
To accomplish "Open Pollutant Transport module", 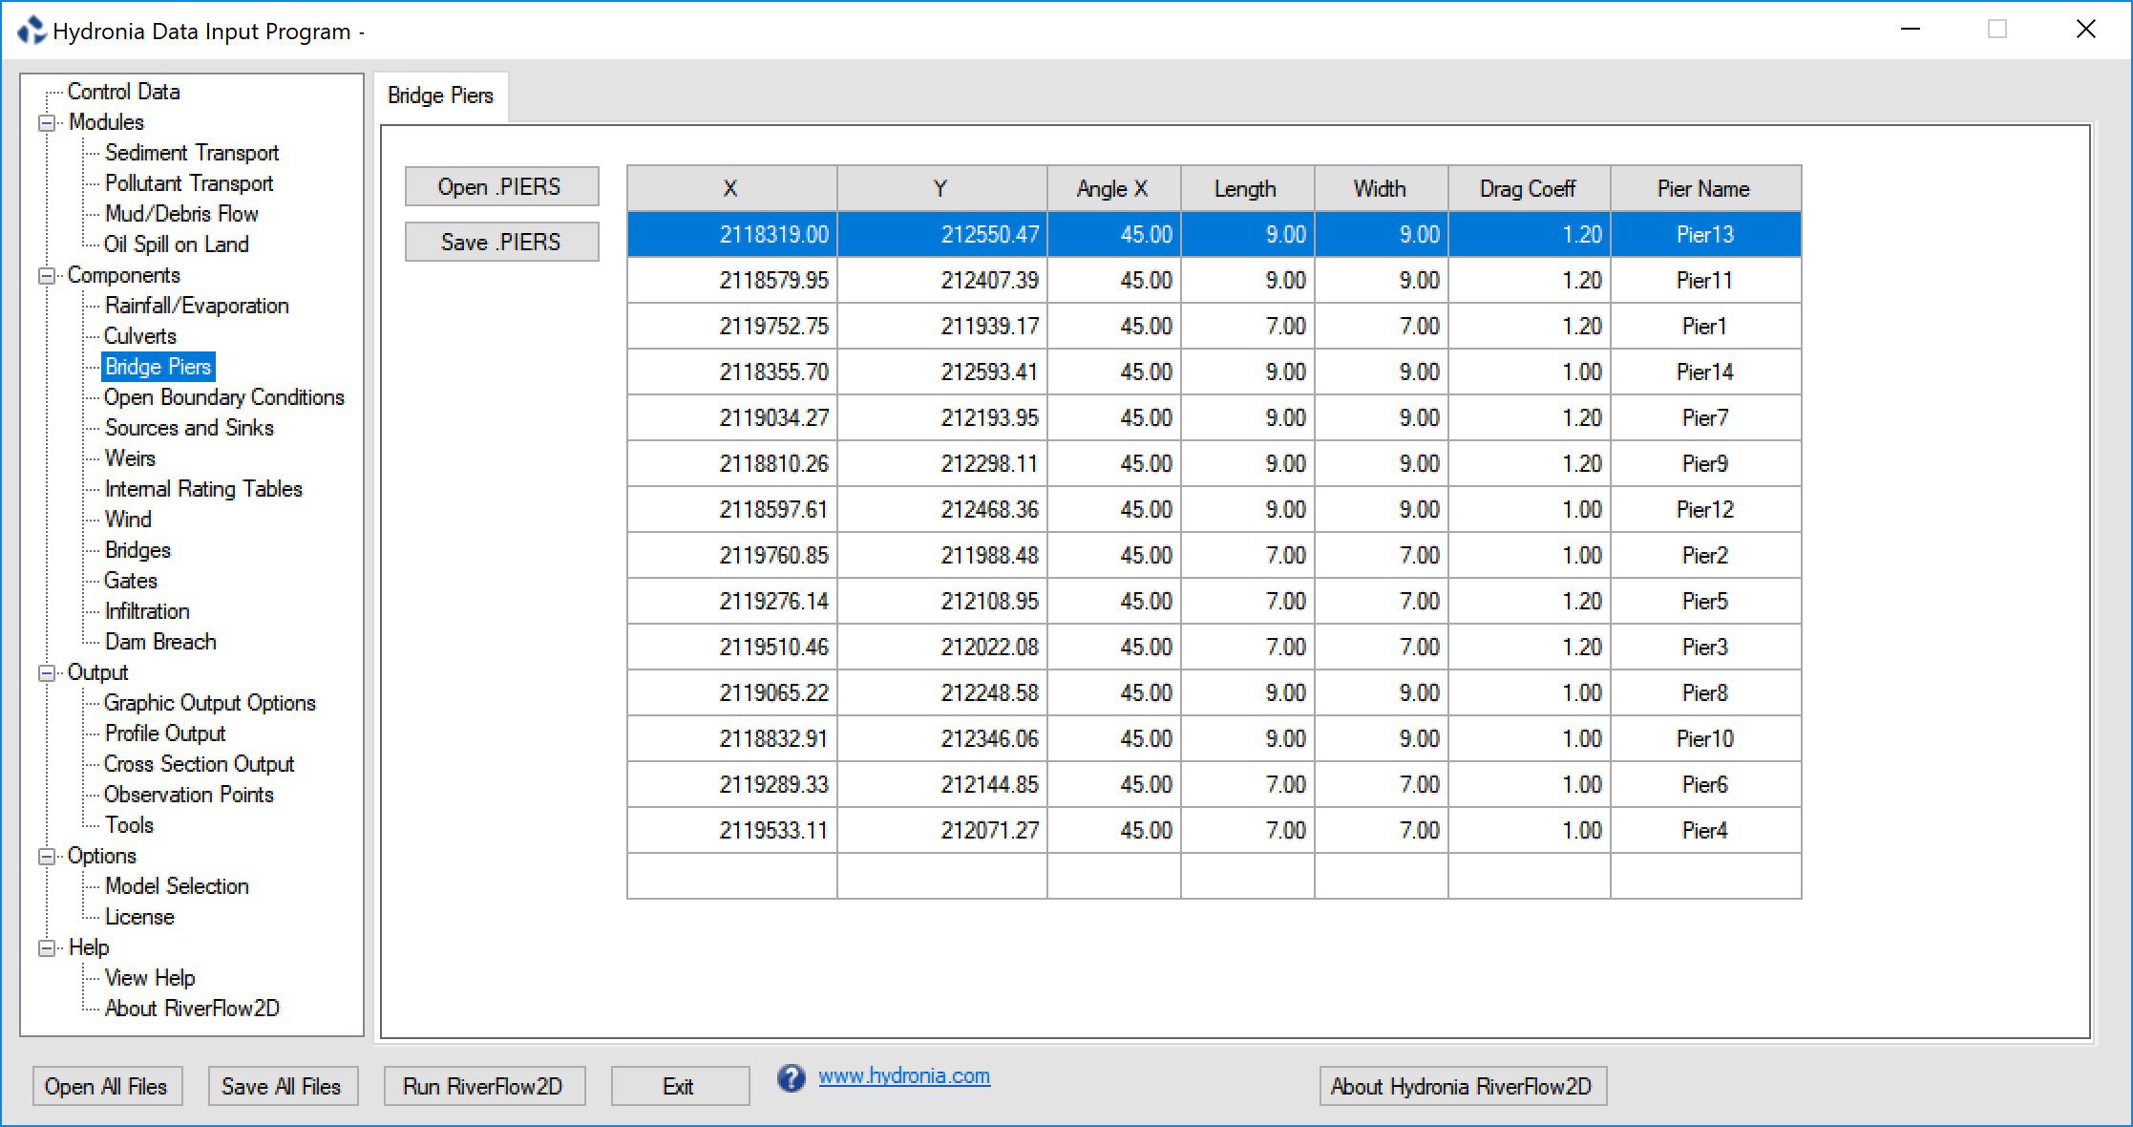I will [x=189, y=183].
